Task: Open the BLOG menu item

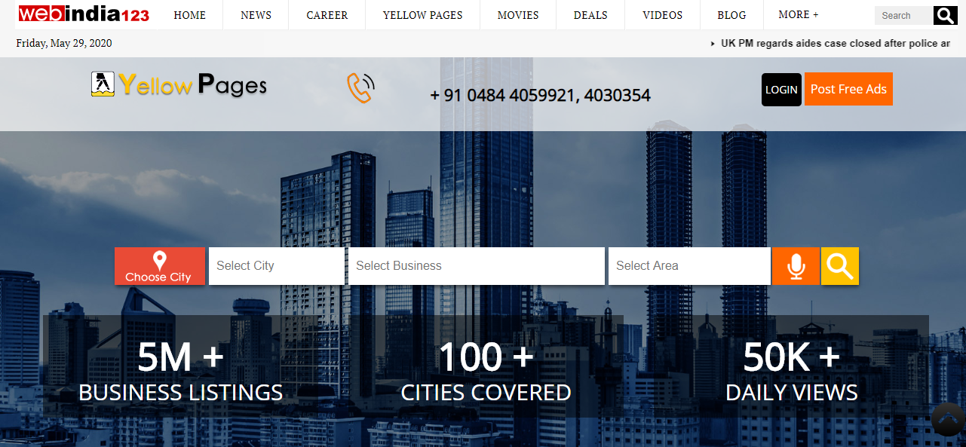Action: click(x=731, y=15)
